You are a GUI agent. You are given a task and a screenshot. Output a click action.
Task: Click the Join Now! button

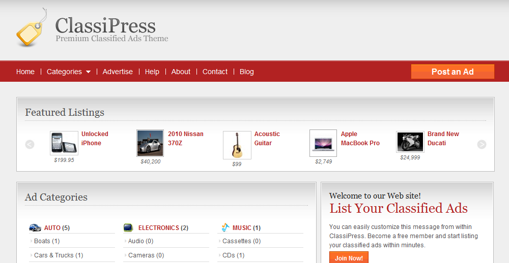point(349,258)
